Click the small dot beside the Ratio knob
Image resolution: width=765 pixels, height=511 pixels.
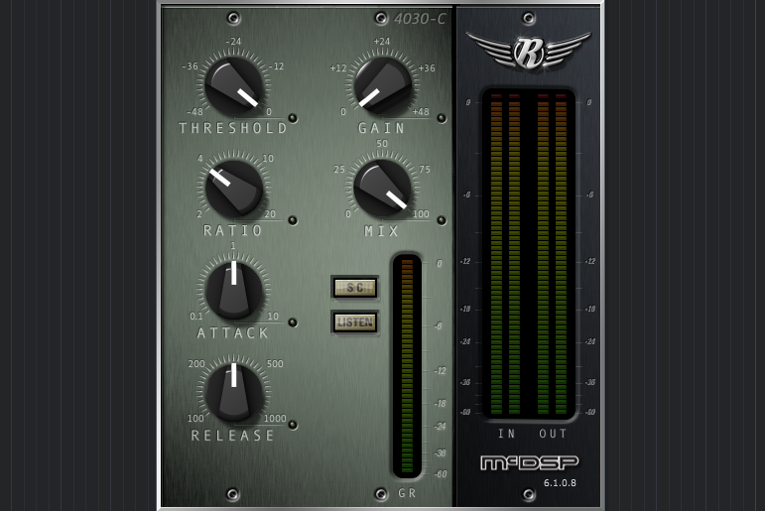[293, 220]
